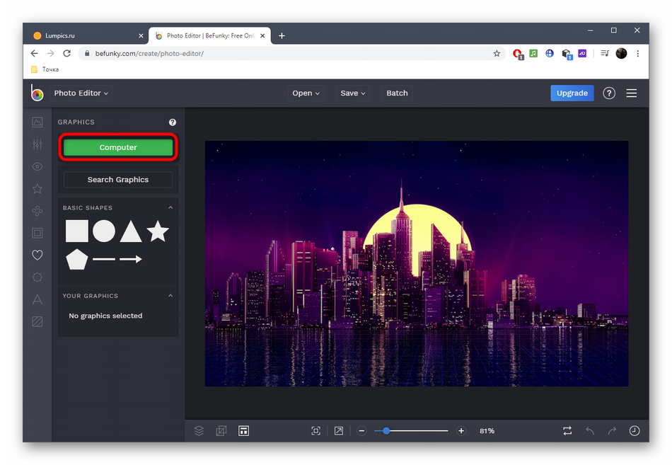Image resolution: width=672 pixels, height=465 pixels.
Task: Open the Image Manager sidebar tab
Action: point(37,122)
